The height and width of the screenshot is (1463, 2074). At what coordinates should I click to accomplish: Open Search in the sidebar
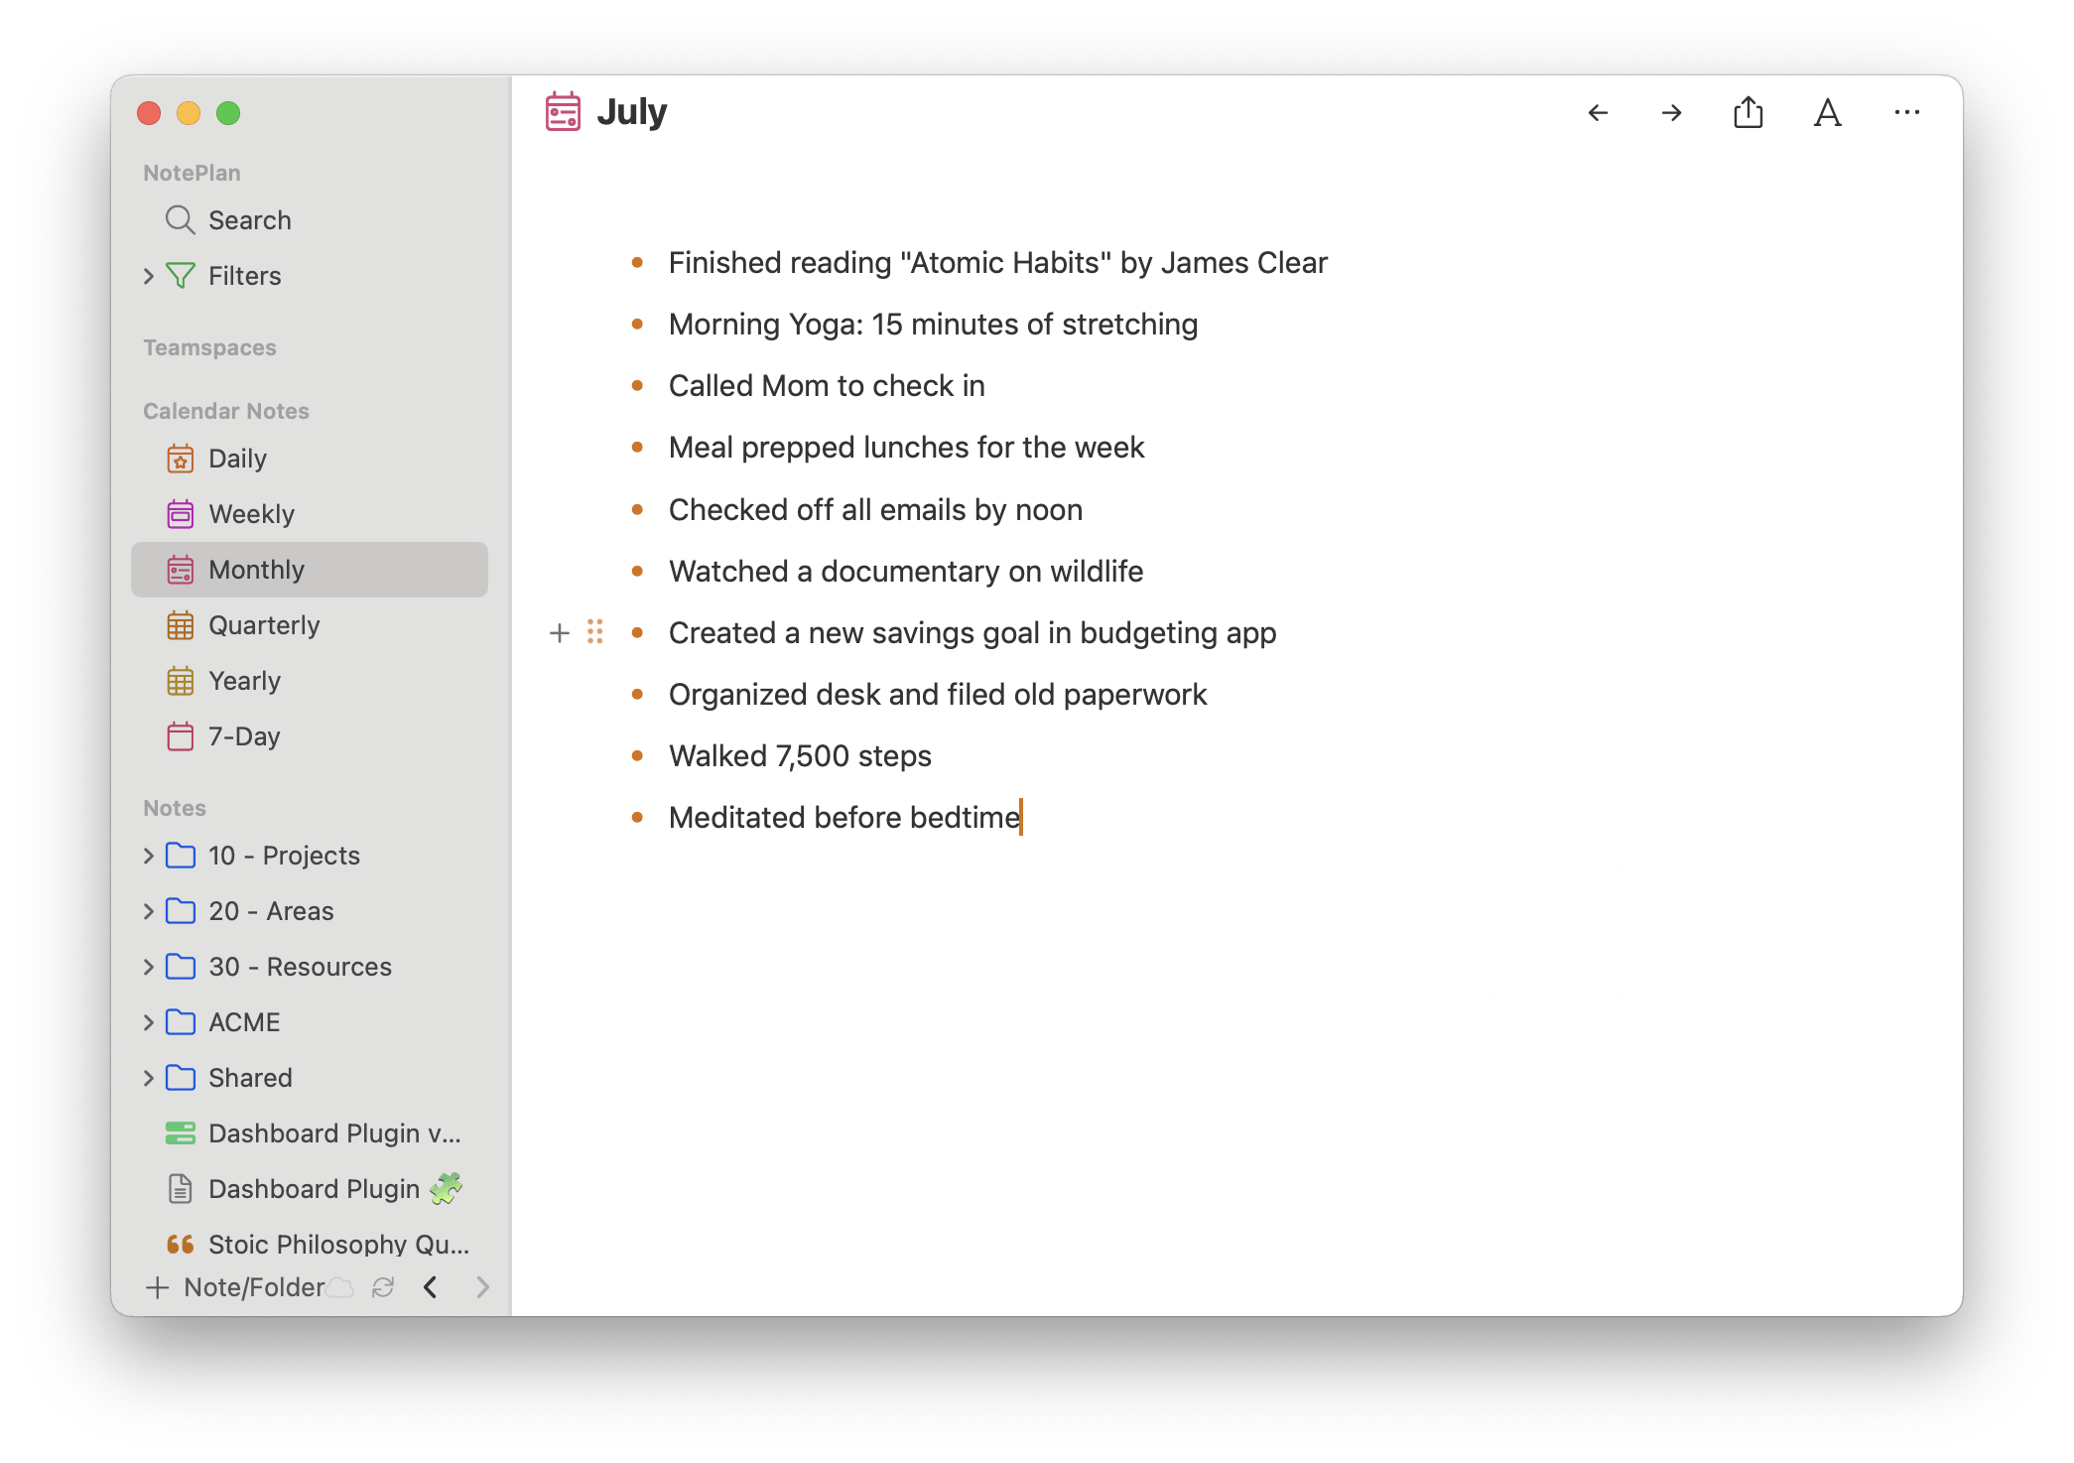click(249, 220)
